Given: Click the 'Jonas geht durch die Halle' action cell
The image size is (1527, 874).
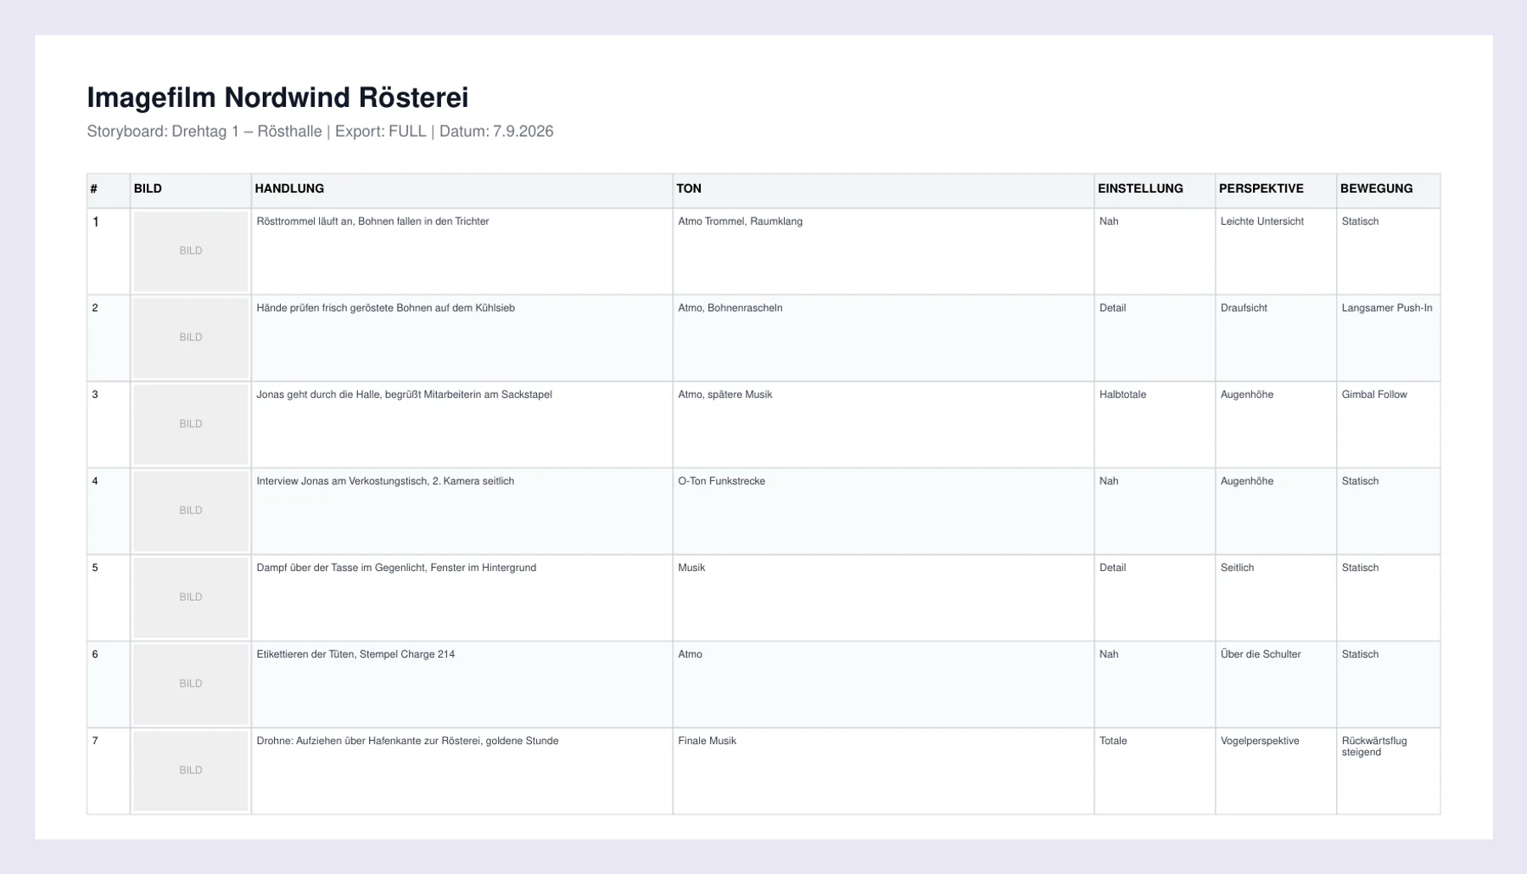Looking at the screenshot, I should [x=461, y=424].
